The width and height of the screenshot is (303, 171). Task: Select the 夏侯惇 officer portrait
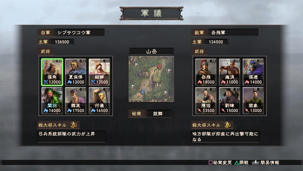(x=75, y=72)
